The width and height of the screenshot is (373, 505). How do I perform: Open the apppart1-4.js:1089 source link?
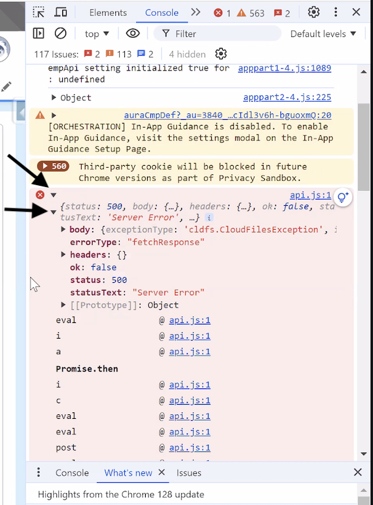click(x=284, y=68)
